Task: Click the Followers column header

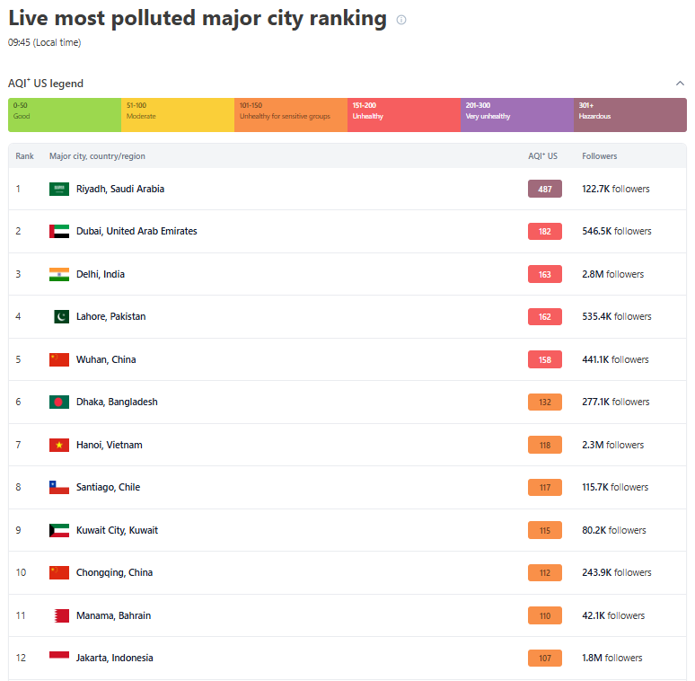Action: click(x=600, y=156)
